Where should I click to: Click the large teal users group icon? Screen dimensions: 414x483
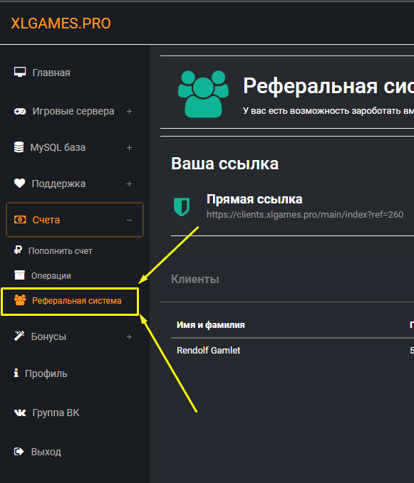203,94
